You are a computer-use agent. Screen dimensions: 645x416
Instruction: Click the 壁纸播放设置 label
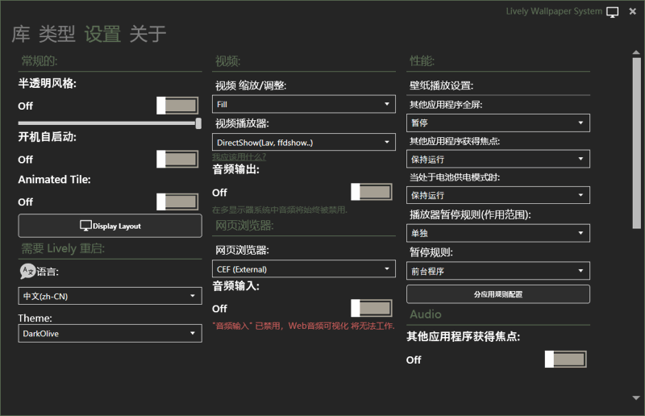441,85
